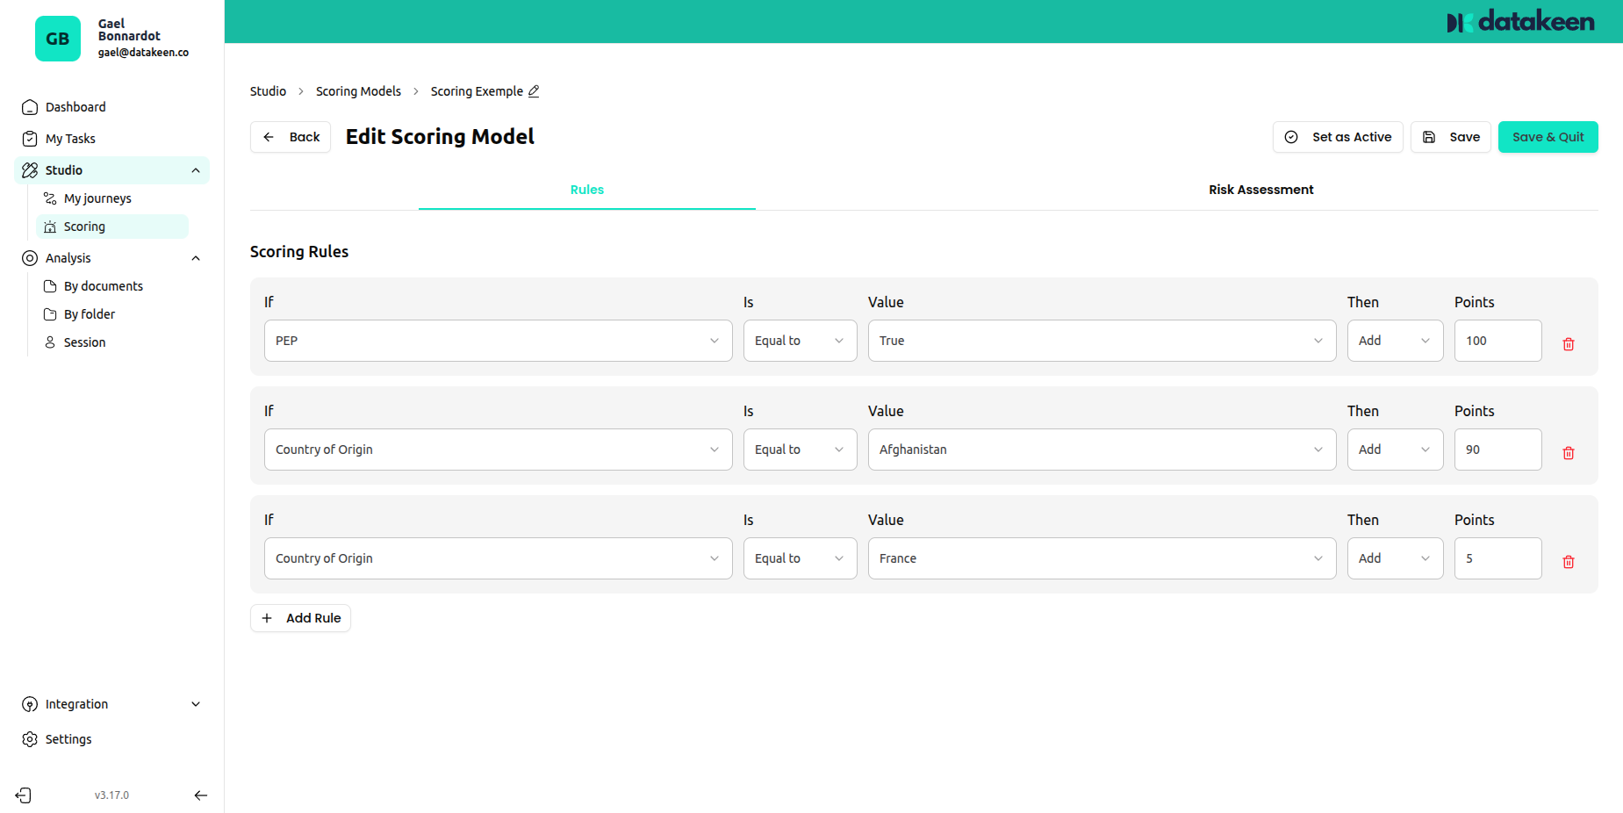Click the Points field showing 100

pyautogui.click(x=1497, y=340)
